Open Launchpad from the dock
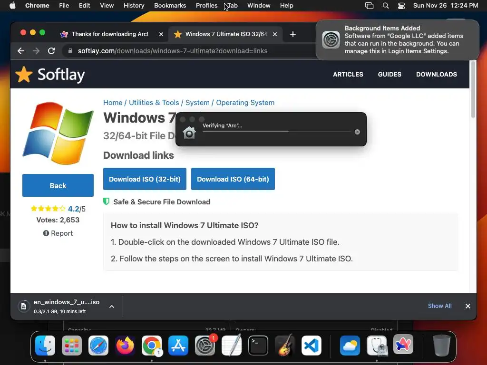 pos(72,346)
